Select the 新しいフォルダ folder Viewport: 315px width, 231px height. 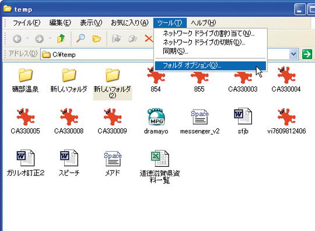[x=69, y=80]
